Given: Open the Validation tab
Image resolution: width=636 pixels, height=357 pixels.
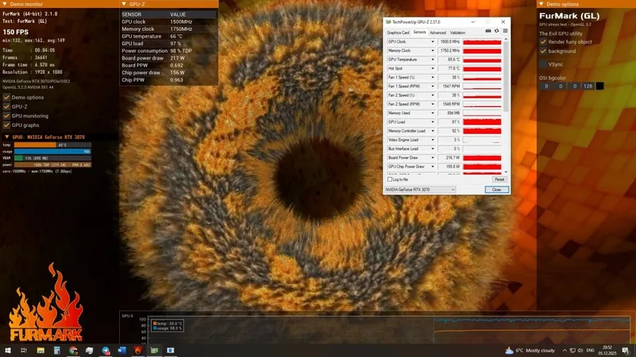Looking at the screenshot, I should click(457, 33).
